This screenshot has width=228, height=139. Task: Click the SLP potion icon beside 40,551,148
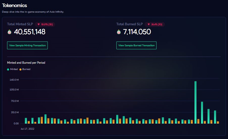tap(9, 32)
